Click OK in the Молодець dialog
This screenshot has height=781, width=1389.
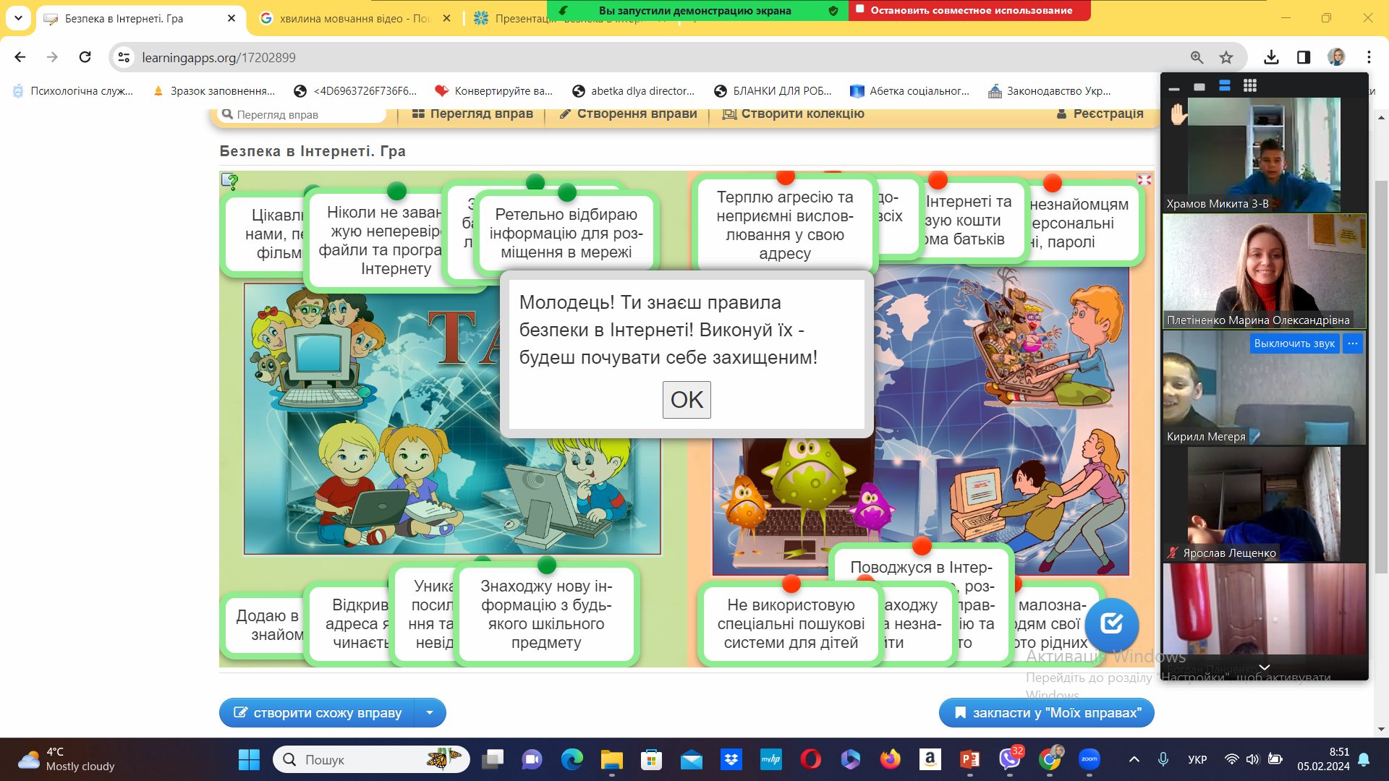[687, 400]
